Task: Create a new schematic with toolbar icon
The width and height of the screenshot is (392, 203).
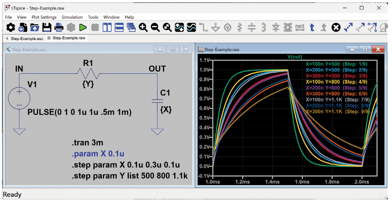Action: (22, 27)
